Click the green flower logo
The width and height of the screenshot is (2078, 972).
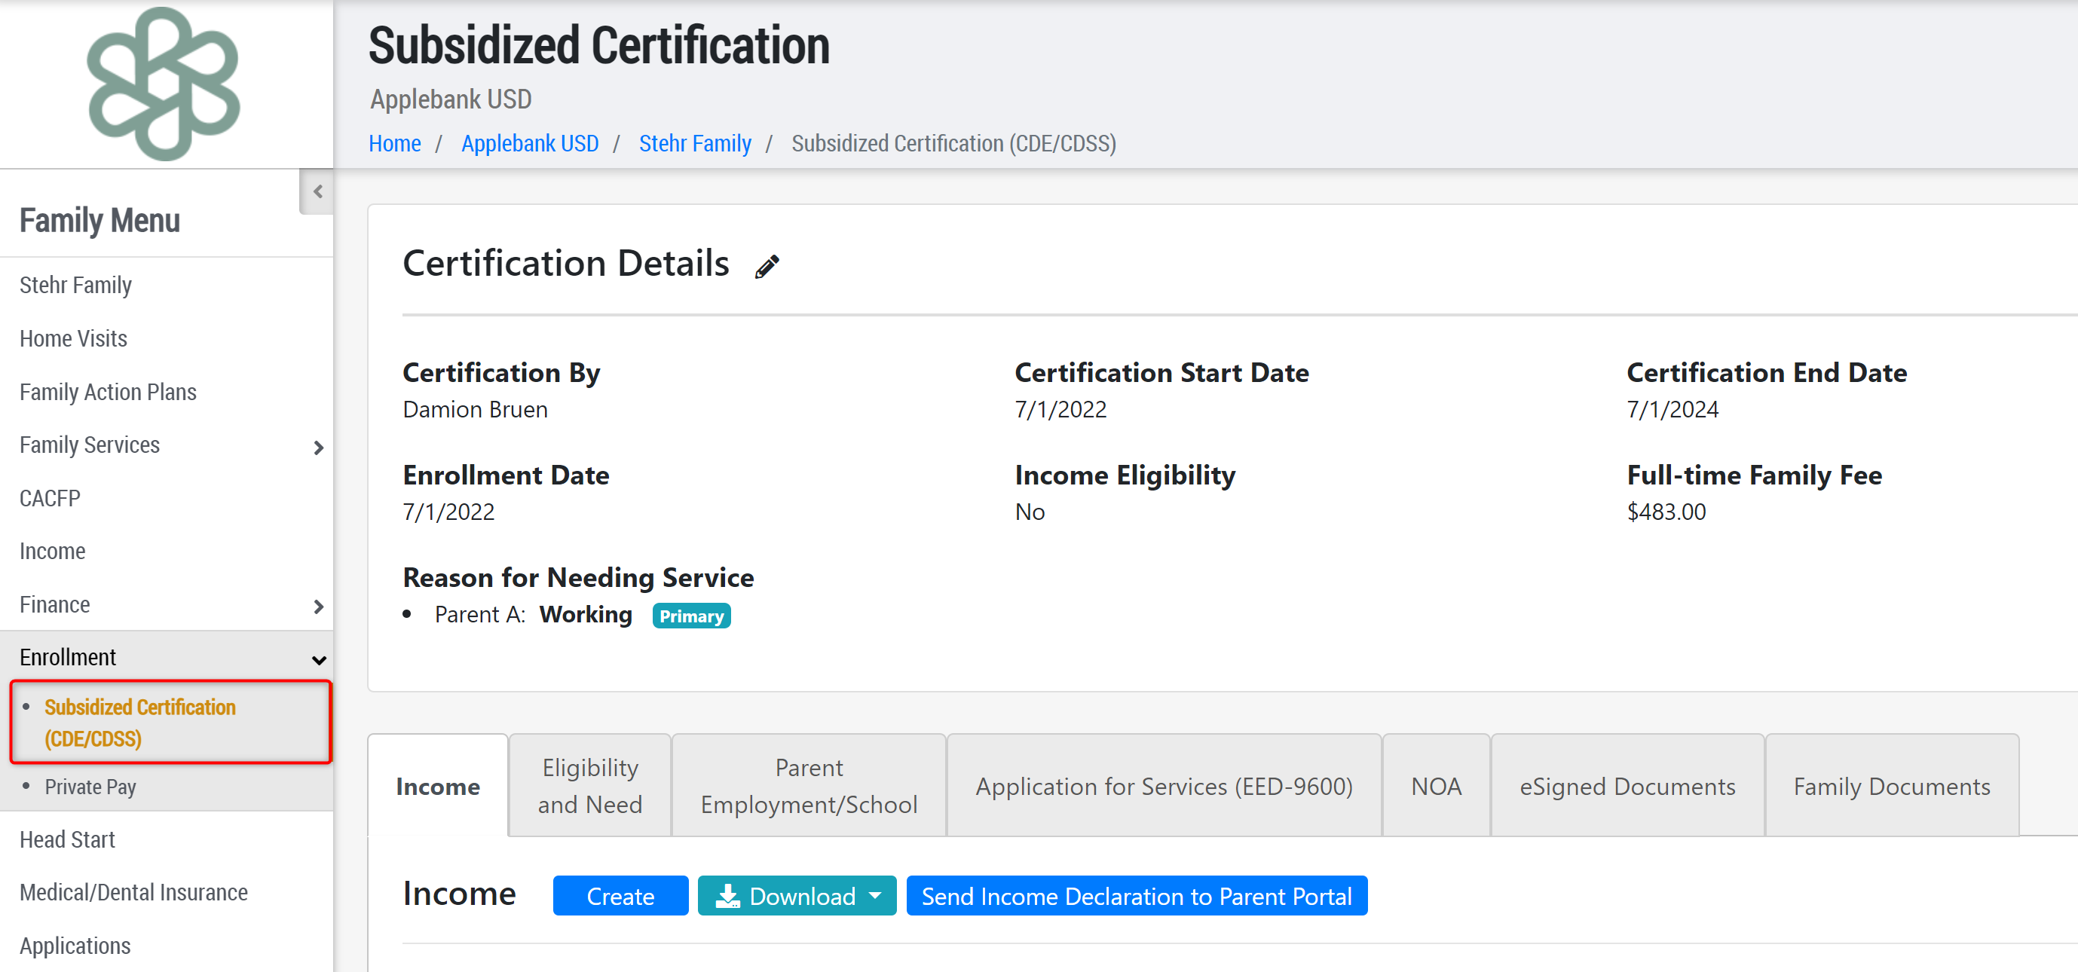point(164,84)
